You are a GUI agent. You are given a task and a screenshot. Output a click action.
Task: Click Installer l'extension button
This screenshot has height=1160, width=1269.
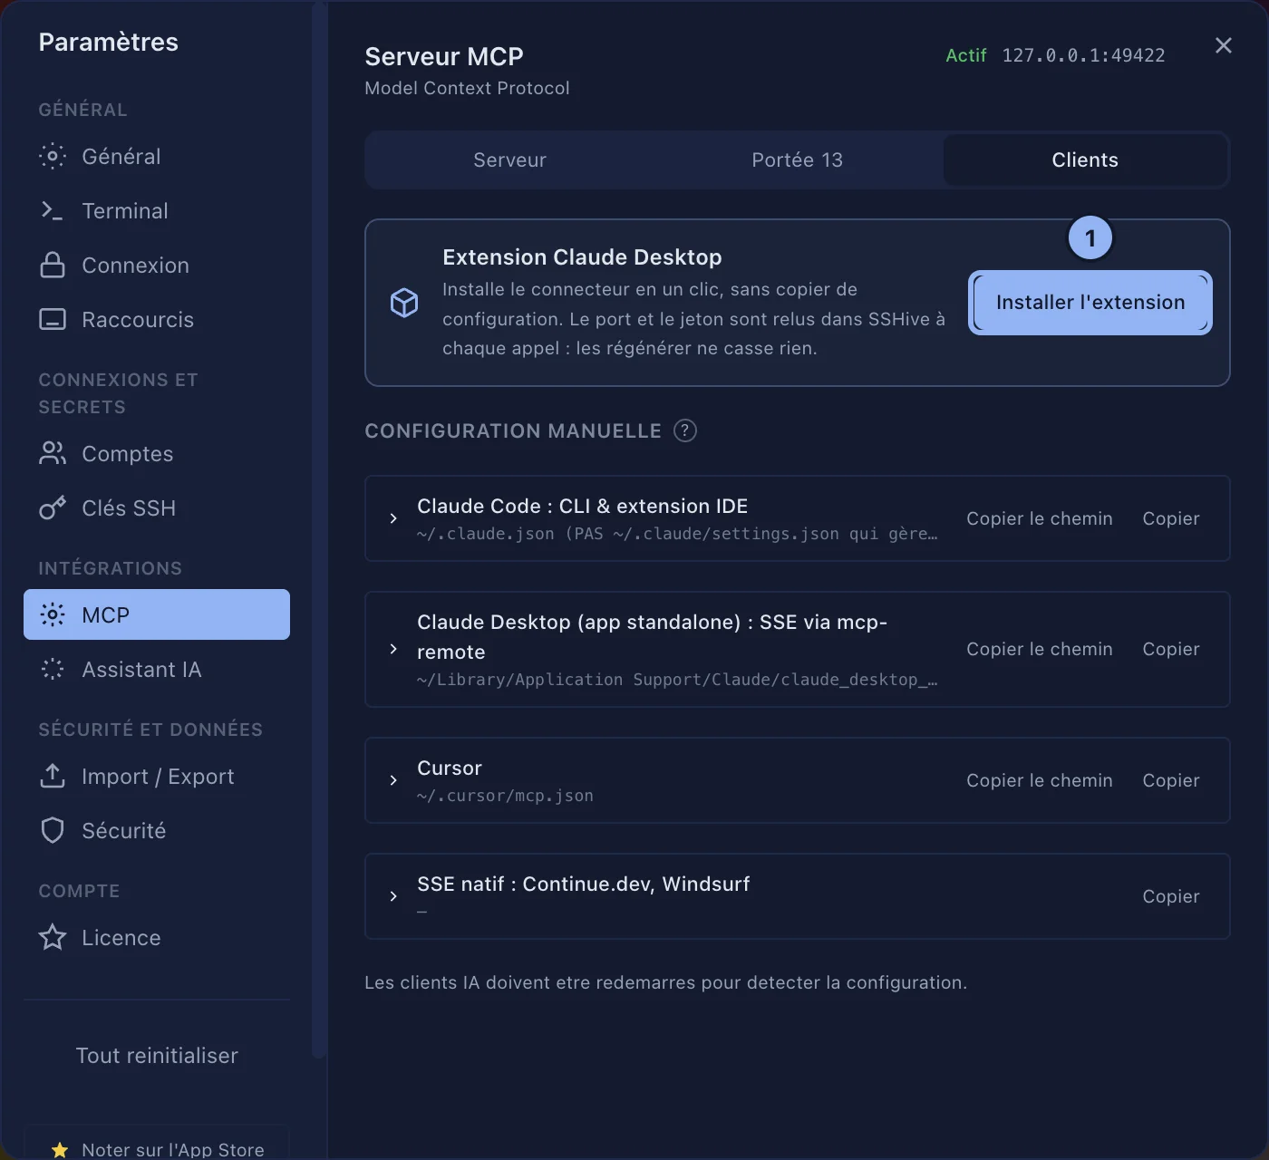coord(1090,303)
